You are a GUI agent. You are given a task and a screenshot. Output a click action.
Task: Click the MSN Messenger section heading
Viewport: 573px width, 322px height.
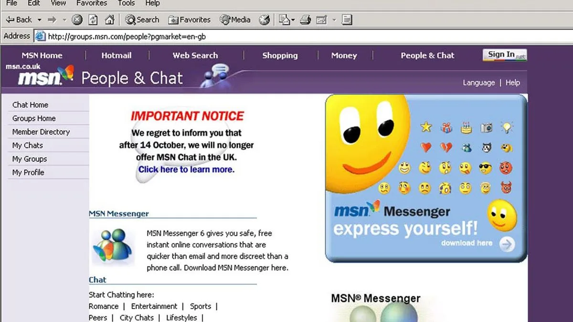(x=119, y=214)
